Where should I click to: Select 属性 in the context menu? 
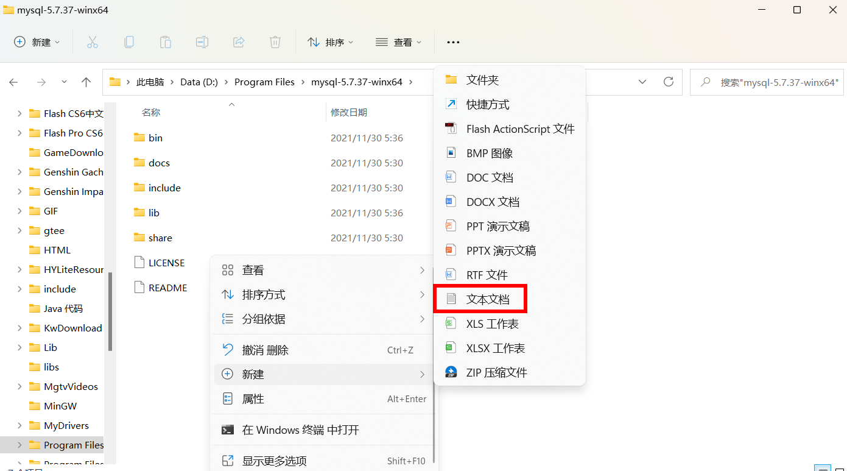point(253,399)
